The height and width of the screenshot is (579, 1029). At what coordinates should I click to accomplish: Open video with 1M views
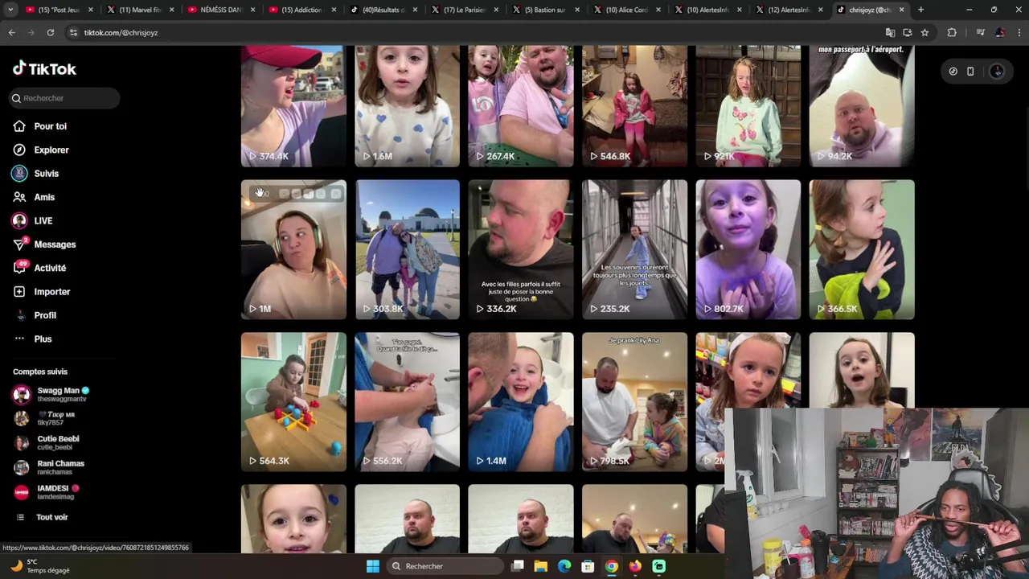(293, 249)
